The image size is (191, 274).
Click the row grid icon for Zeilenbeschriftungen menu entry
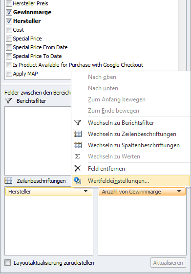click(78, 134)
